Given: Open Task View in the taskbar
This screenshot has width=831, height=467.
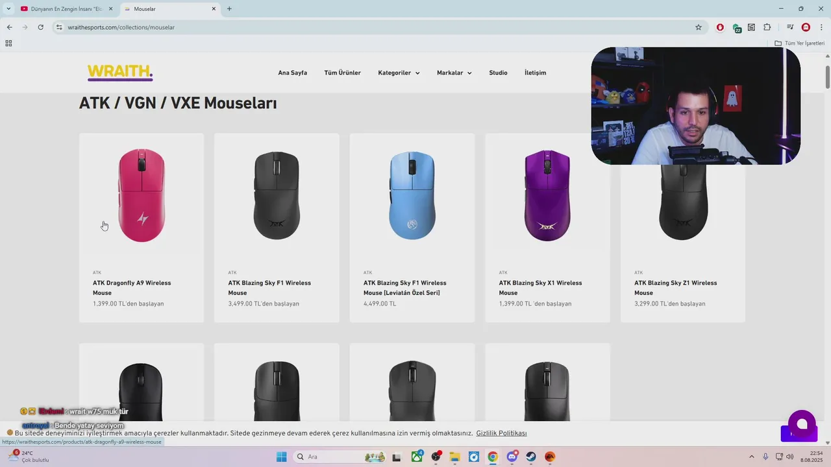Looking at the screenshot, I should pos(398,457).
